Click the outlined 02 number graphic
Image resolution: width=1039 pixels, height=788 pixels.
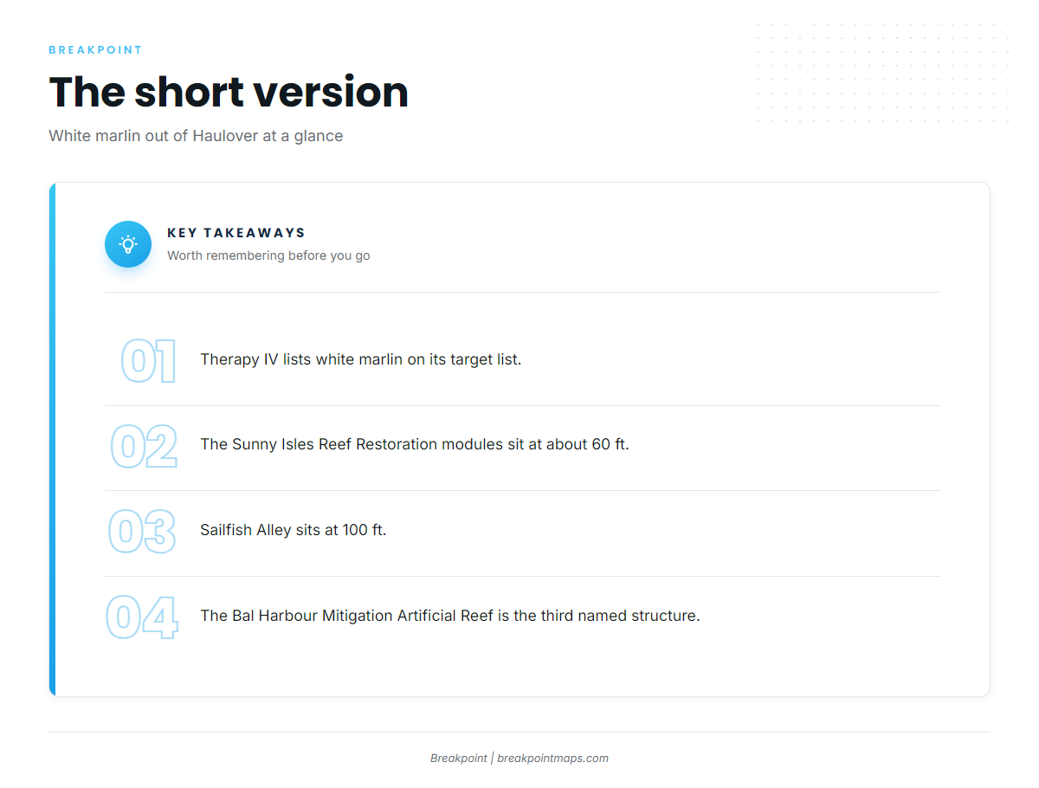144,447
